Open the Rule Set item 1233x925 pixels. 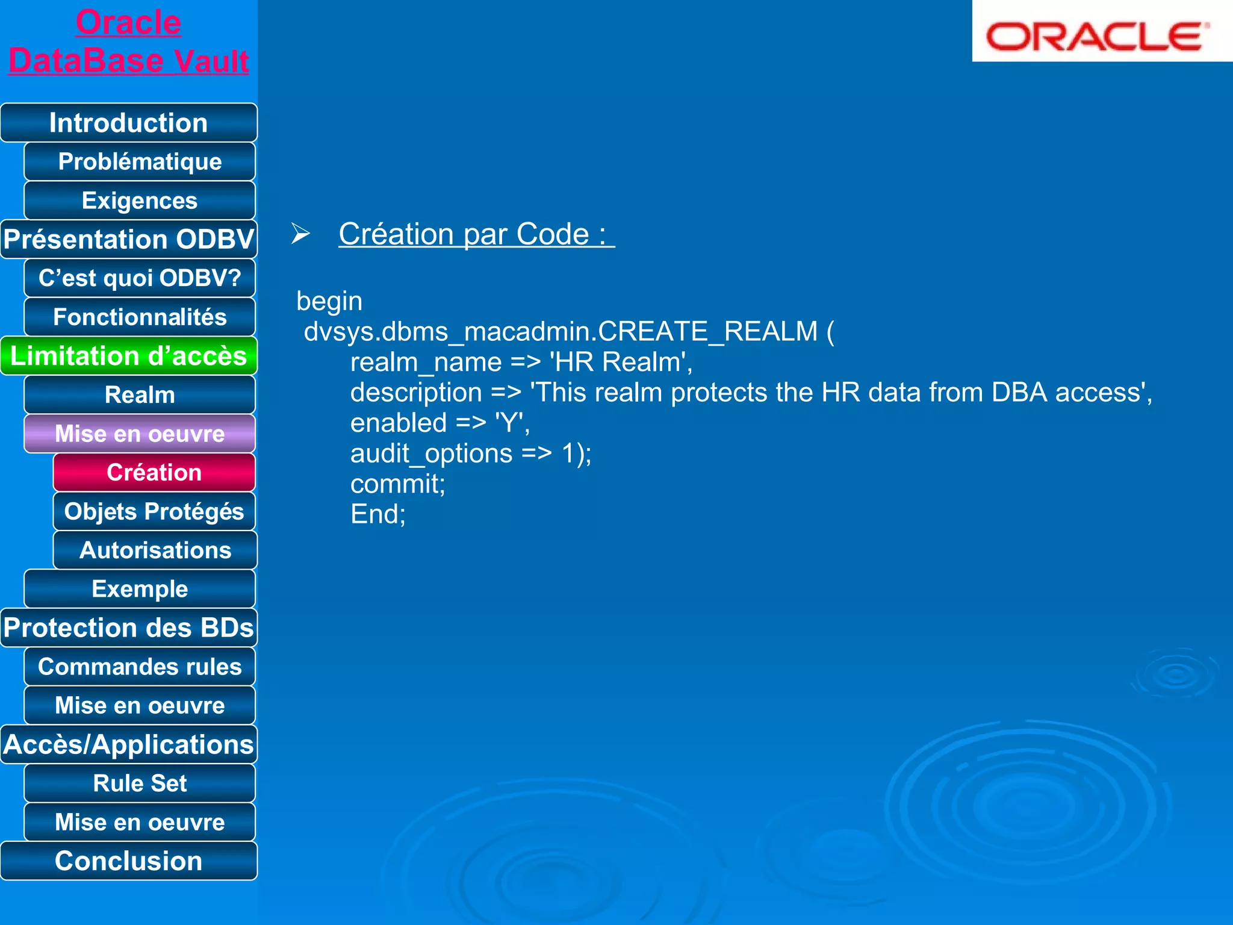pyautogui.click(x=140, y=783)
